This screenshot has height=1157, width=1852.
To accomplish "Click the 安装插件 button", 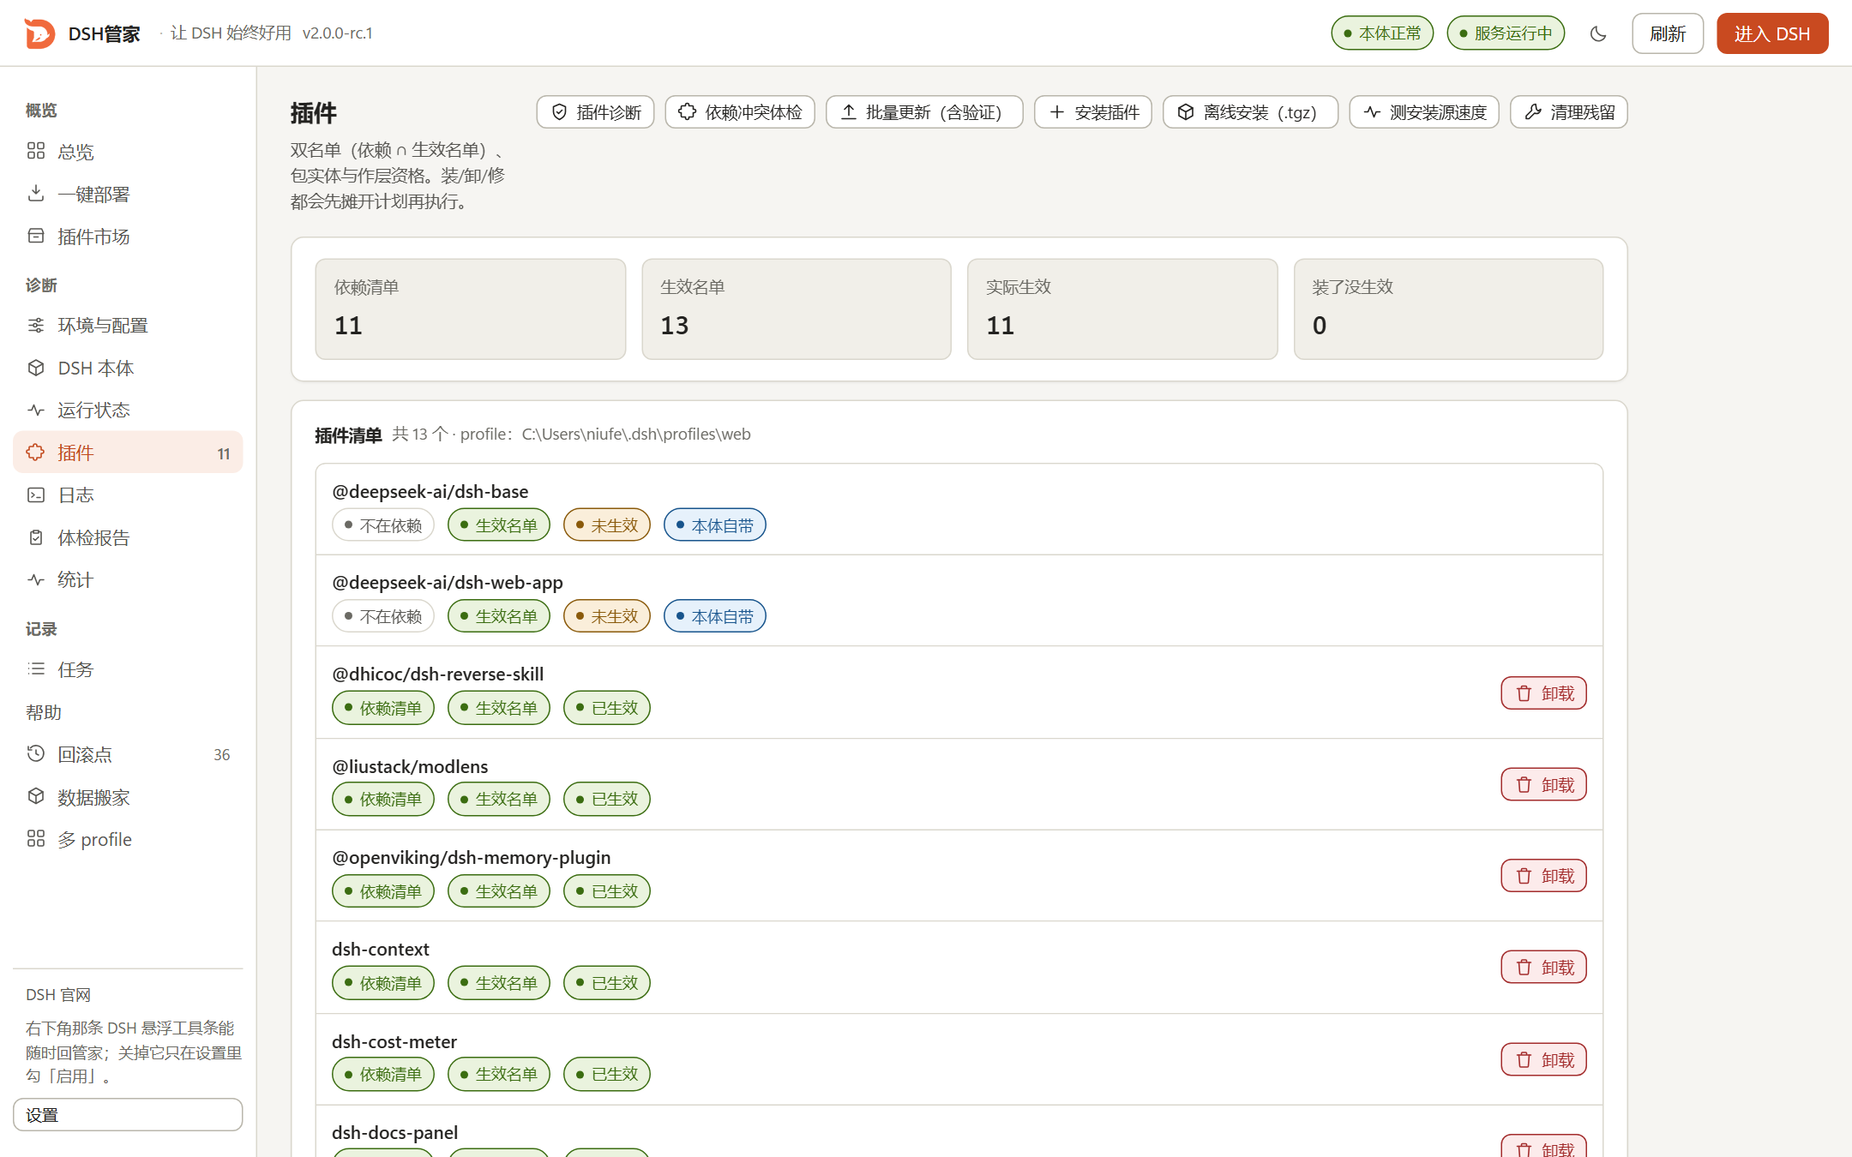I will pyautogui.click(x=1093, y=112).
